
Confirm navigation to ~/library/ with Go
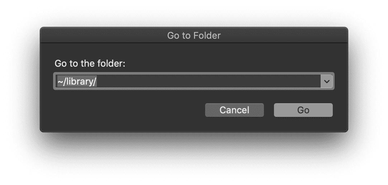click(303, 110)
